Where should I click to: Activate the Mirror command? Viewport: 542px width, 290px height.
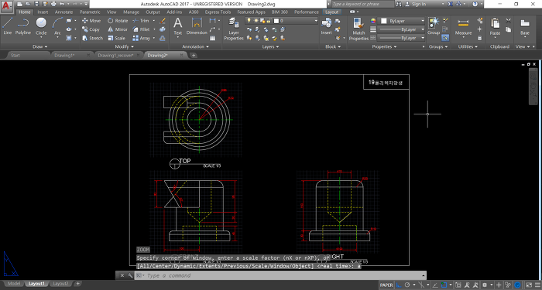118,29
